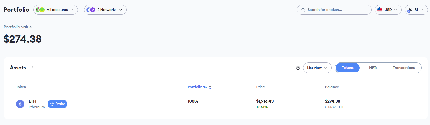The height and width of the screenshot is (125, 430).
Task: Open the Transactions tab
Action: click(x=404, y=68)
